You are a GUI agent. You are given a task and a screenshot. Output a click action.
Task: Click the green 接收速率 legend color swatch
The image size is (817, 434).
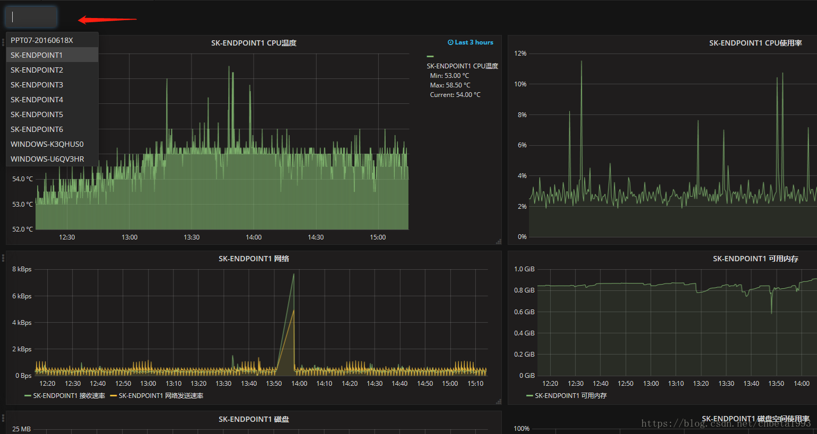[28, 396]
